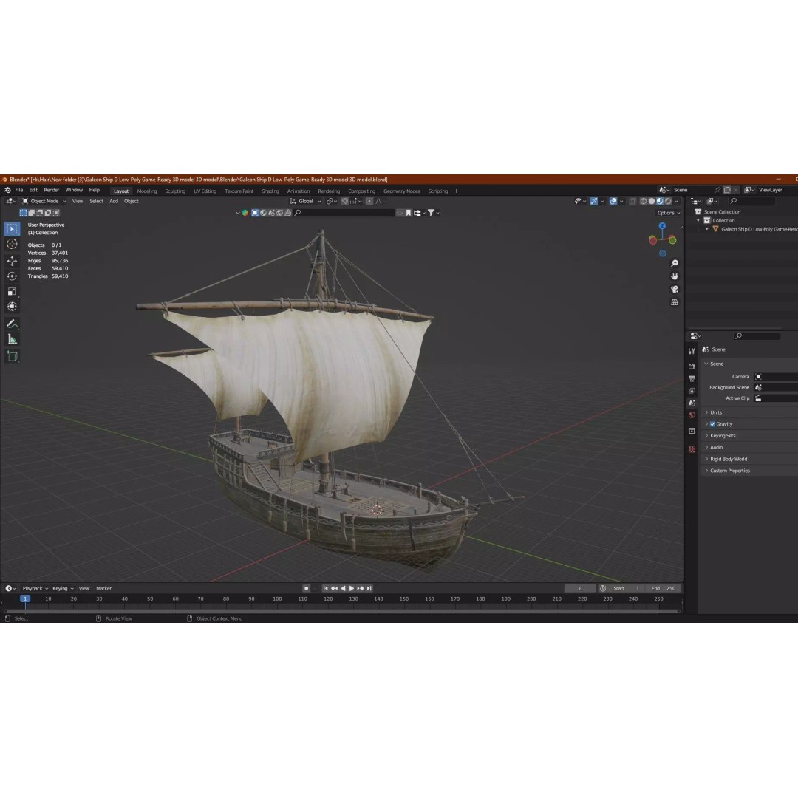Open the Output properties tab

click(x=692, y=378)
